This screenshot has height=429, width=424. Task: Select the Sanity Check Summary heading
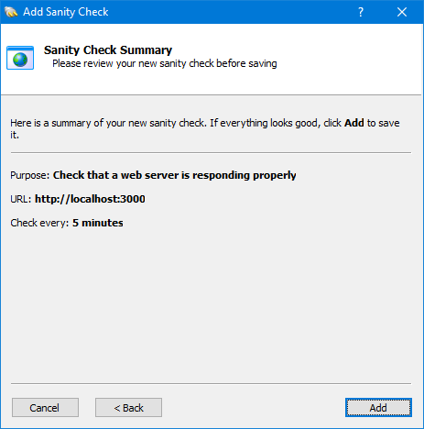(x=108, y=49)
